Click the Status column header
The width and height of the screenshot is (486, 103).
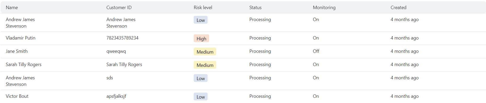click(x=255, y=8)
